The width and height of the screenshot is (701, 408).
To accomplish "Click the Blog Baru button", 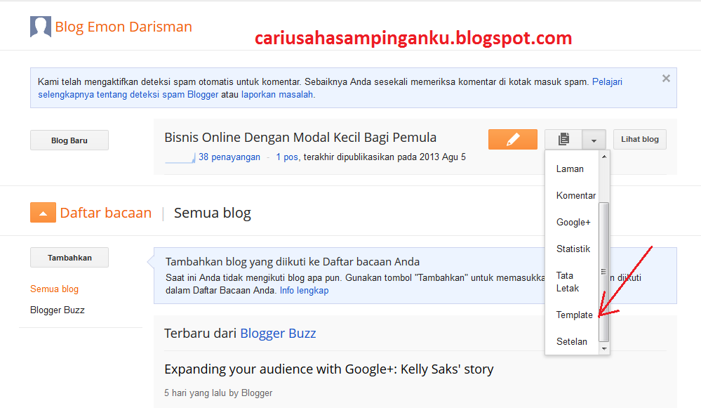I will 69,140.
